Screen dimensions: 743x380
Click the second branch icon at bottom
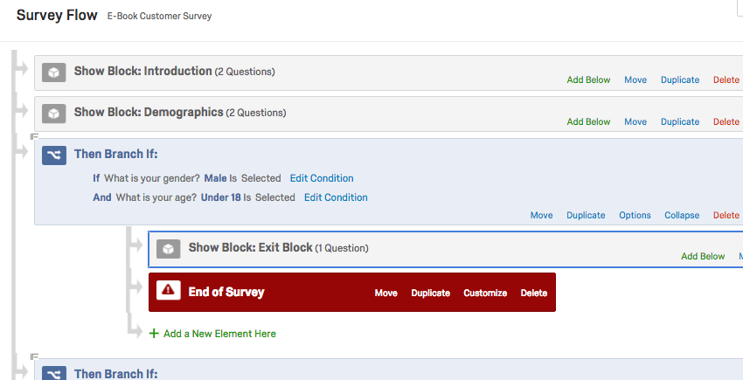[x=54, y=374]
